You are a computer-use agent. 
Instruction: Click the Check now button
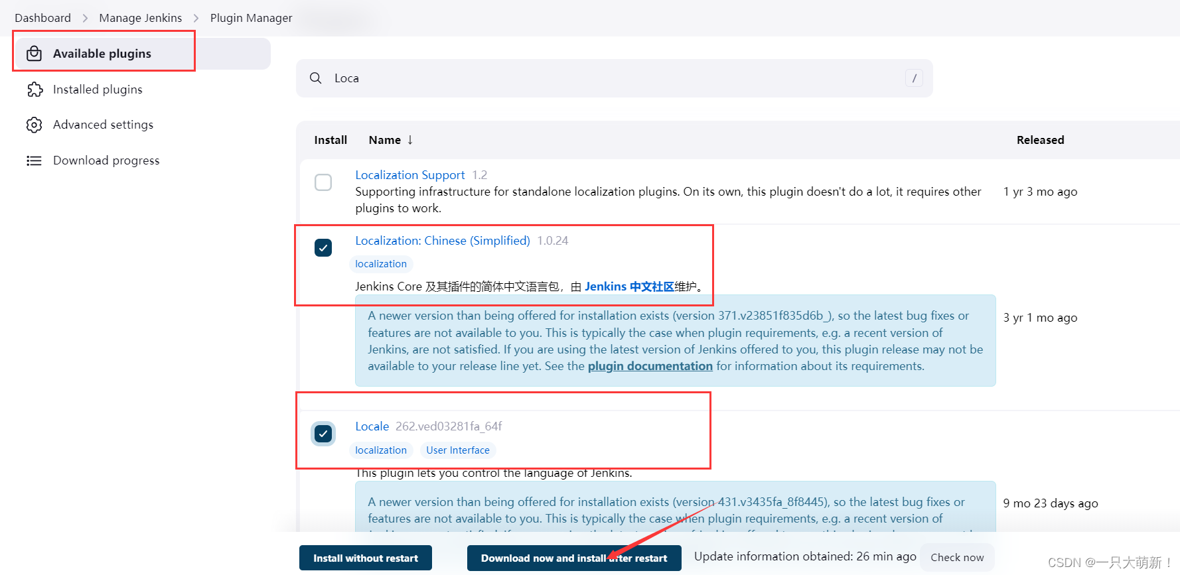(x=957, y=557)
